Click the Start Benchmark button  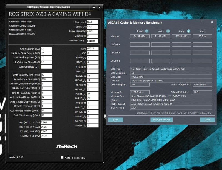click(162, 120)
